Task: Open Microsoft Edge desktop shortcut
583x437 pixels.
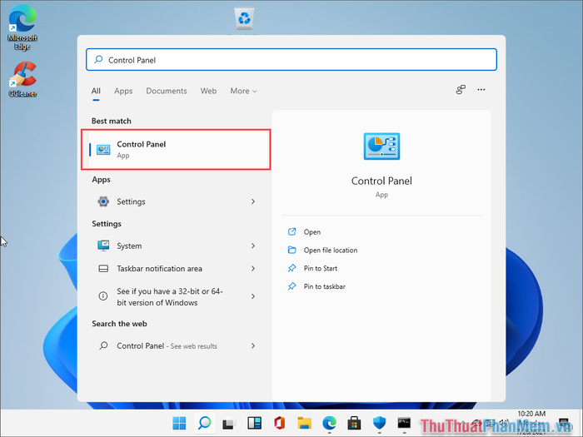Action: click(22, 27)
